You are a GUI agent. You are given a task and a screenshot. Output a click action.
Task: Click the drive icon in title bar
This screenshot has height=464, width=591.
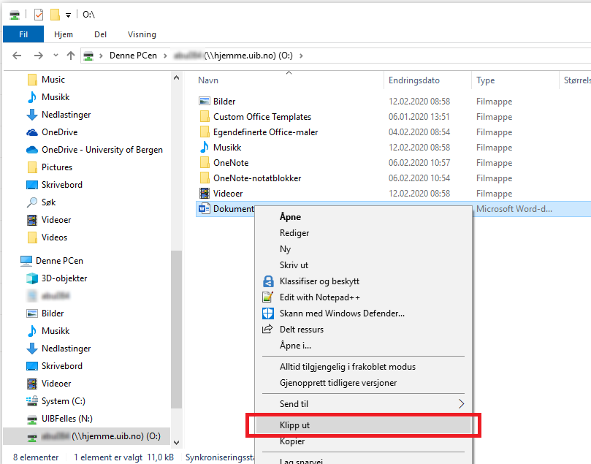pos(15,15)
